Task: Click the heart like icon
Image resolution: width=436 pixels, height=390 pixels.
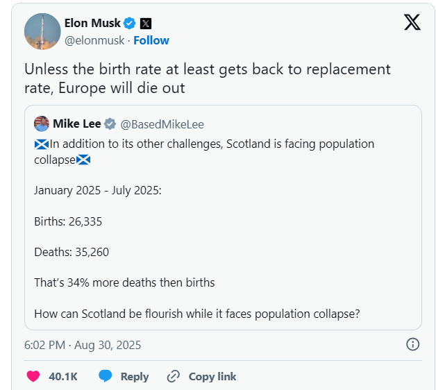Action: [33, 376]
